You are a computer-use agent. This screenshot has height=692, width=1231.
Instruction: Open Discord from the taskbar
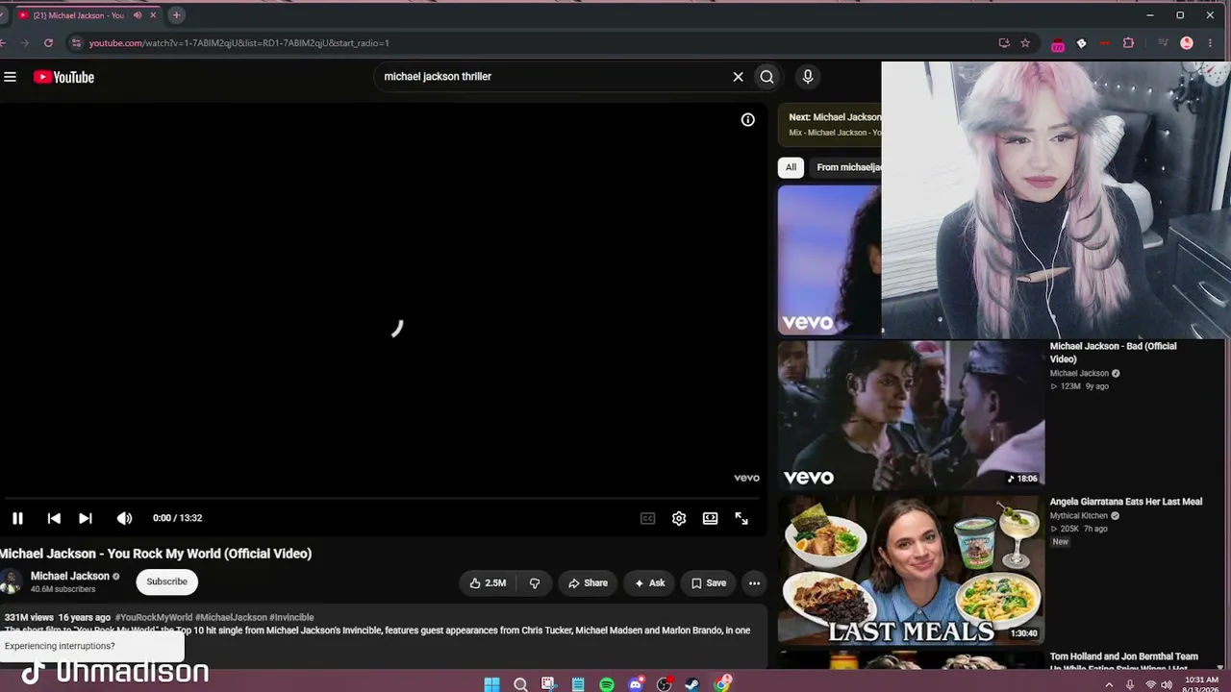point(636,684)
